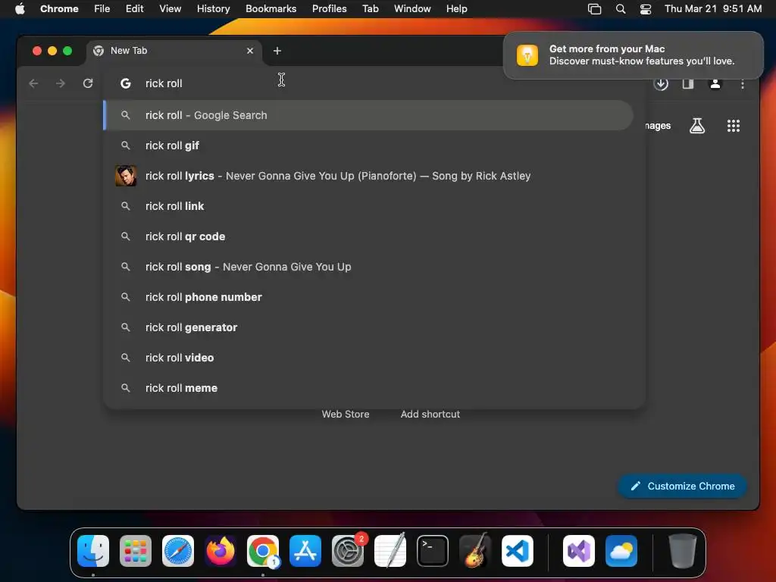Open TextEdit from the dock
This screenshot has height=582, width=776.
tap(390, 551)
